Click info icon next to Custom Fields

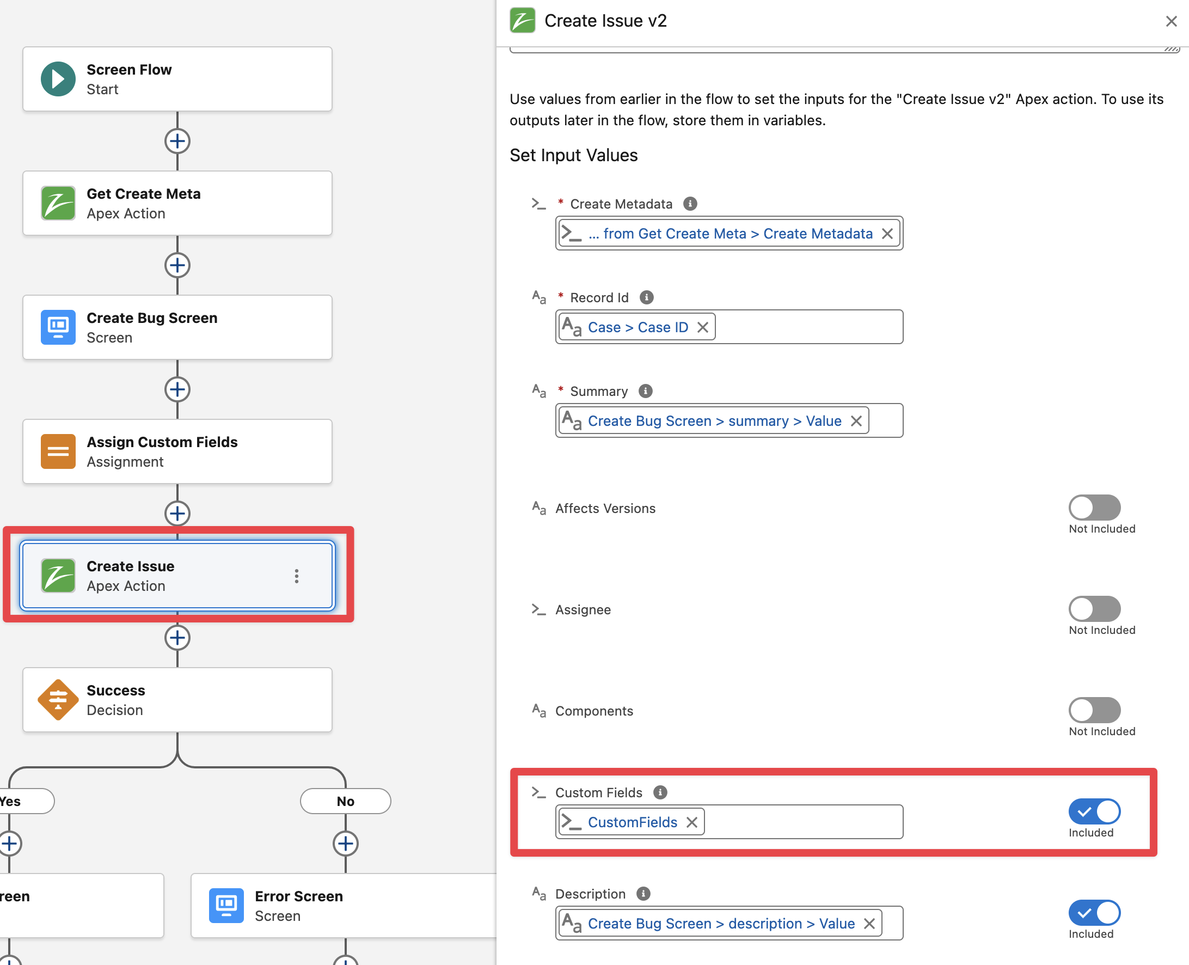pos(660,792)
